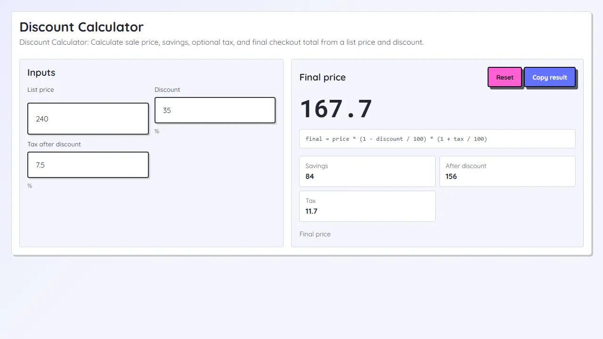Click the final price formula box

437,139
